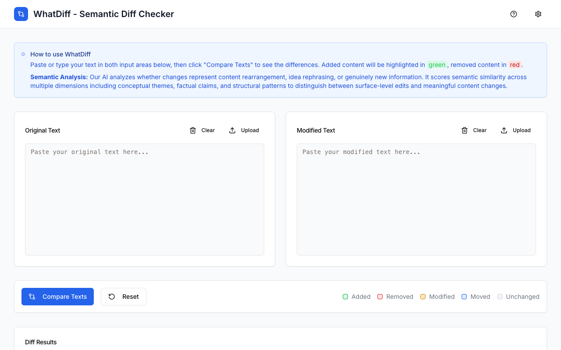
Task: Open settings via the gear icon
Action: [x=538, y=14]
